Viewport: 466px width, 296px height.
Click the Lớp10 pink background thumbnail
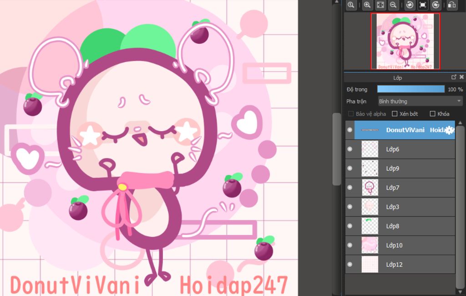coord(370,245)
